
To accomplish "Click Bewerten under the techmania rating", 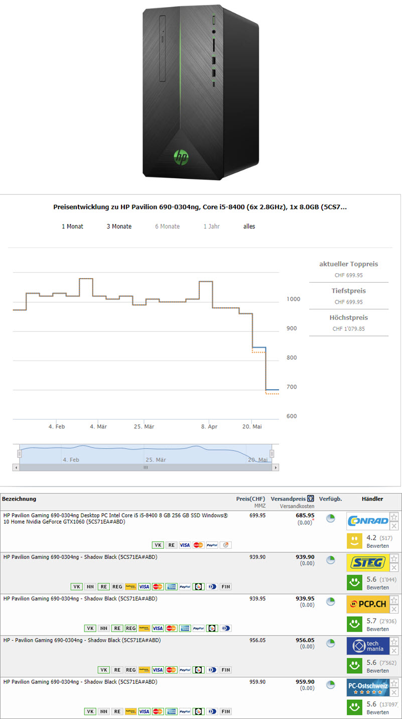I will [x=377, y=671].
